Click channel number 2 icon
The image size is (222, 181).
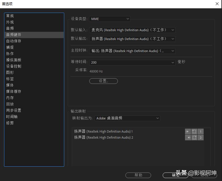(x=200, y=137)
